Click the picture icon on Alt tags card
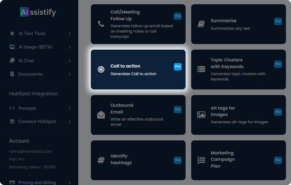 (201, 115)
